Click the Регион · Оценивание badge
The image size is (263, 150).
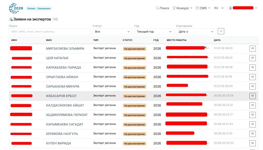click(39, 8)
